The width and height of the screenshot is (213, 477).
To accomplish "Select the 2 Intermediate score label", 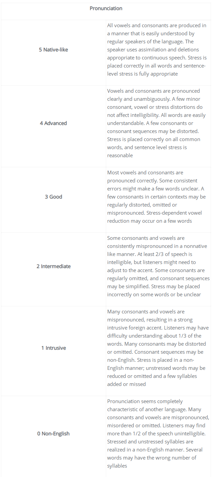I will pyautogui.click(x=53, y=266).
